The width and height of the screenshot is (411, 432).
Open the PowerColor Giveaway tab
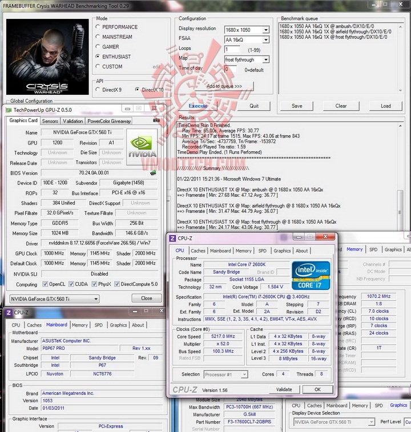click(x=109, y=121)
